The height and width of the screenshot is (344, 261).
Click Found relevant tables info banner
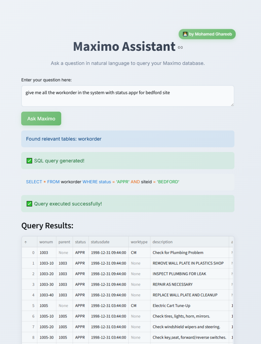[x=128, y=139]
